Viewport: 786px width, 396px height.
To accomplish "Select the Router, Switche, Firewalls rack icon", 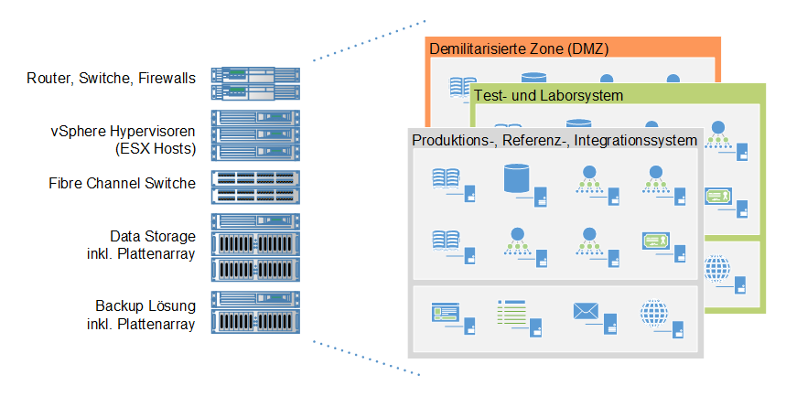I will click(x=255, y=82).
